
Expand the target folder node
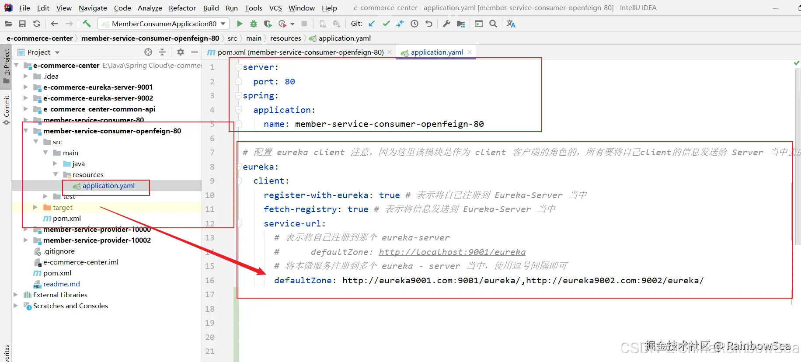coord(35,207)
